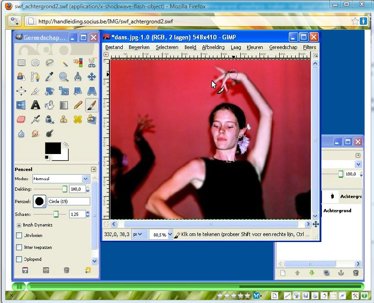Select the Eraser tool

point(22,119)
